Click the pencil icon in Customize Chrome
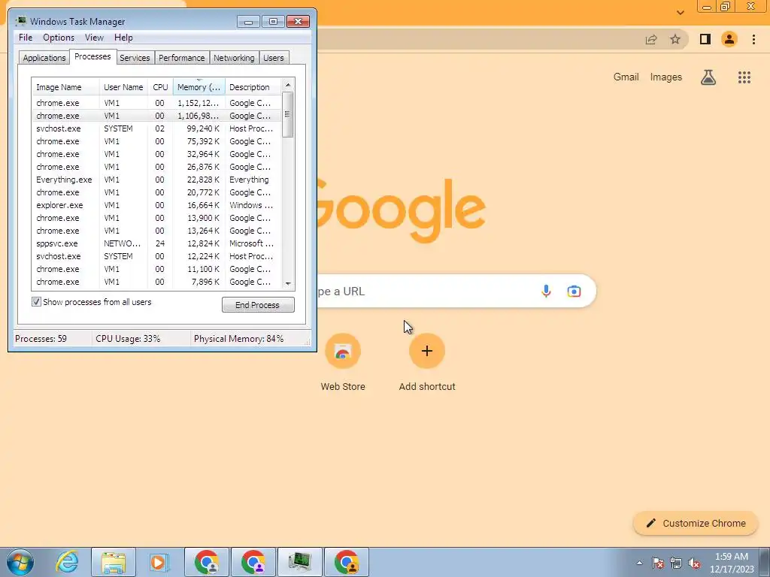Viewport: 770px width, 577px height. (x=650, y=523)
